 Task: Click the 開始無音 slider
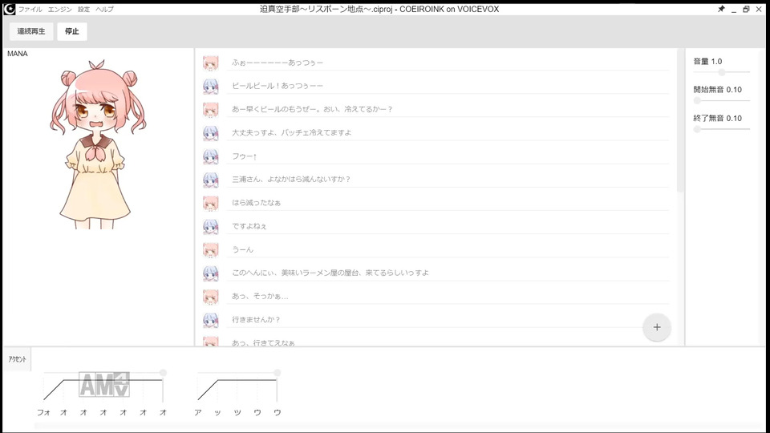click(721, 101)
